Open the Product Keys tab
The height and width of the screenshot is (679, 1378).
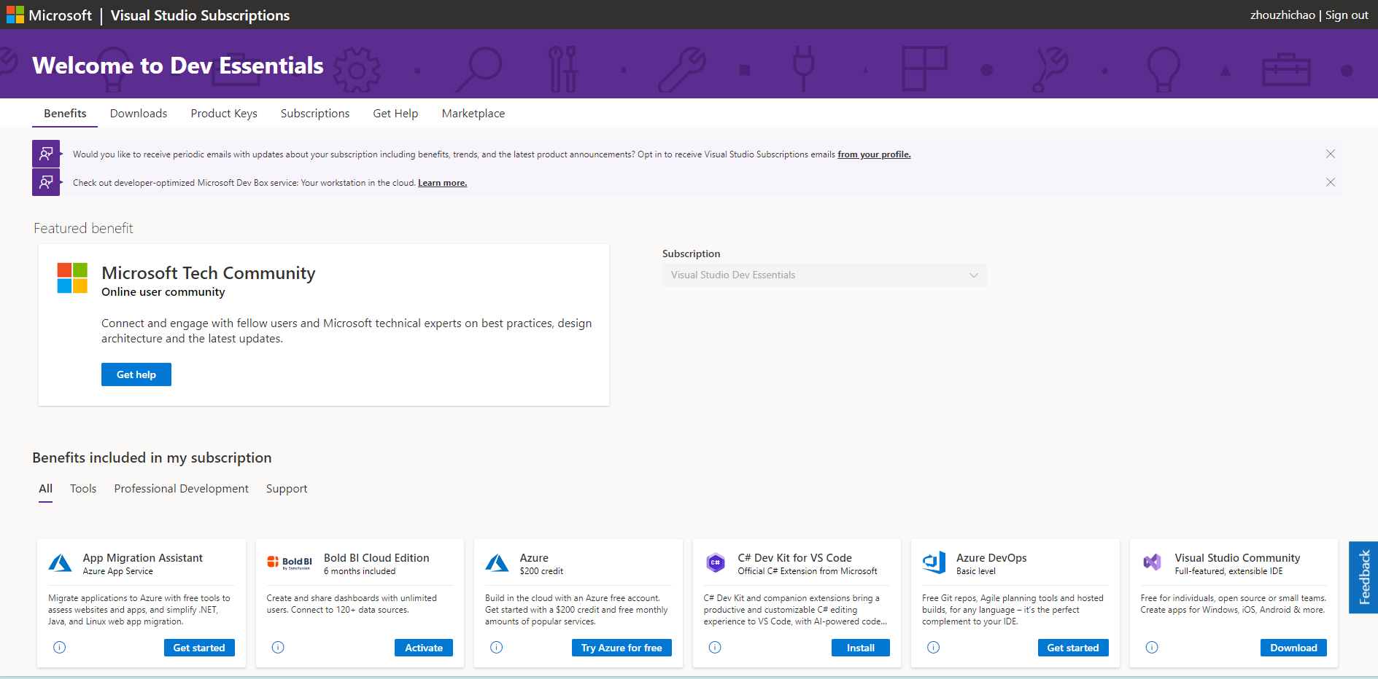point(224,114)
